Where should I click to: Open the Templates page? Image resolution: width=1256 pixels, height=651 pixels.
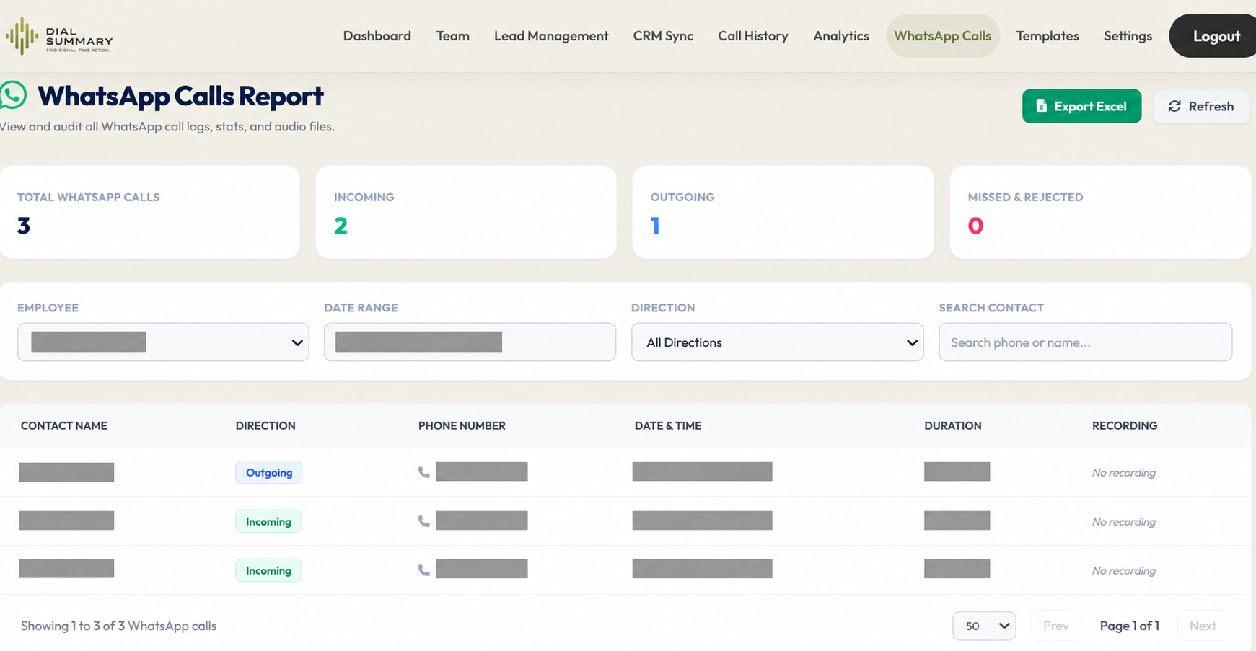1048,36
